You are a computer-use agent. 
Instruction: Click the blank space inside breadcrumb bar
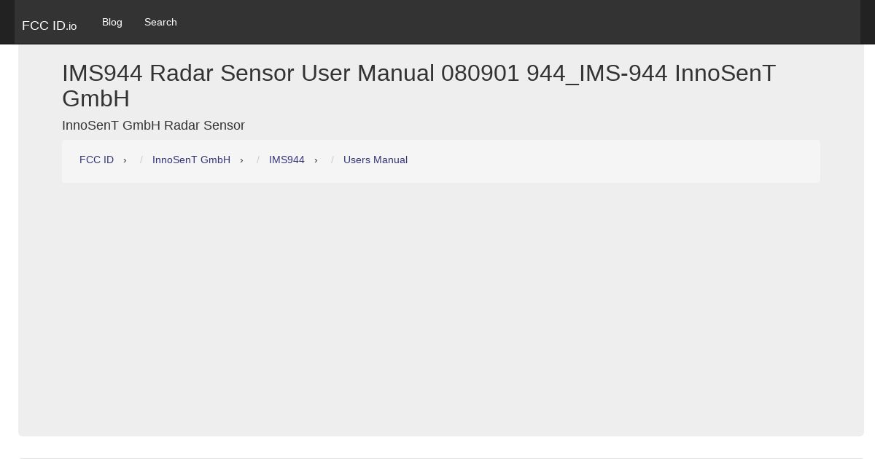tap(612, 160)
